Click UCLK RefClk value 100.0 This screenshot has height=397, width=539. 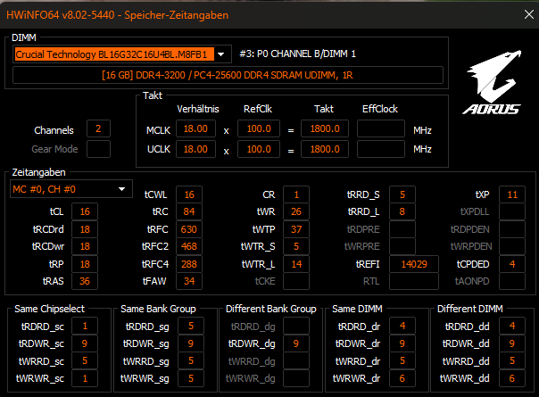coord(259,149)
